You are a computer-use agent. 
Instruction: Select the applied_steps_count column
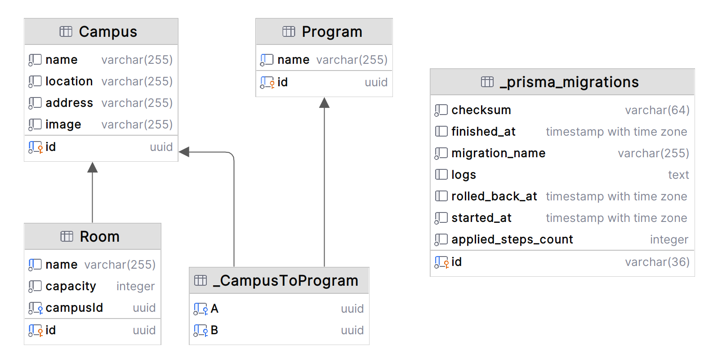click(x=512, y=239)
